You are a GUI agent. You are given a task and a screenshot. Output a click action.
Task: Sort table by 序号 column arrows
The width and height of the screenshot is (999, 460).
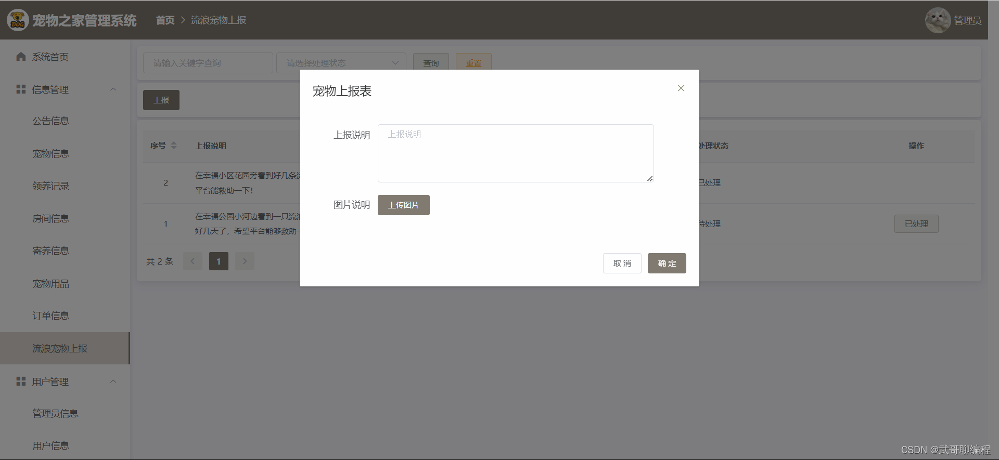(x=174, y=146)
